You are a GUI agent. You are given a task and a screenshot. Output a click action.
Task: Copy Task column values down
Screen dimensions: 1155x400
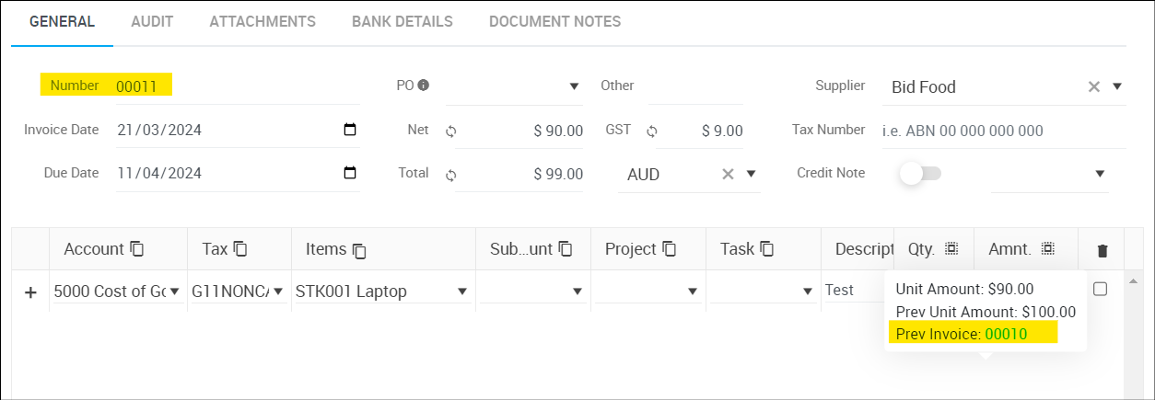point(766,249)
